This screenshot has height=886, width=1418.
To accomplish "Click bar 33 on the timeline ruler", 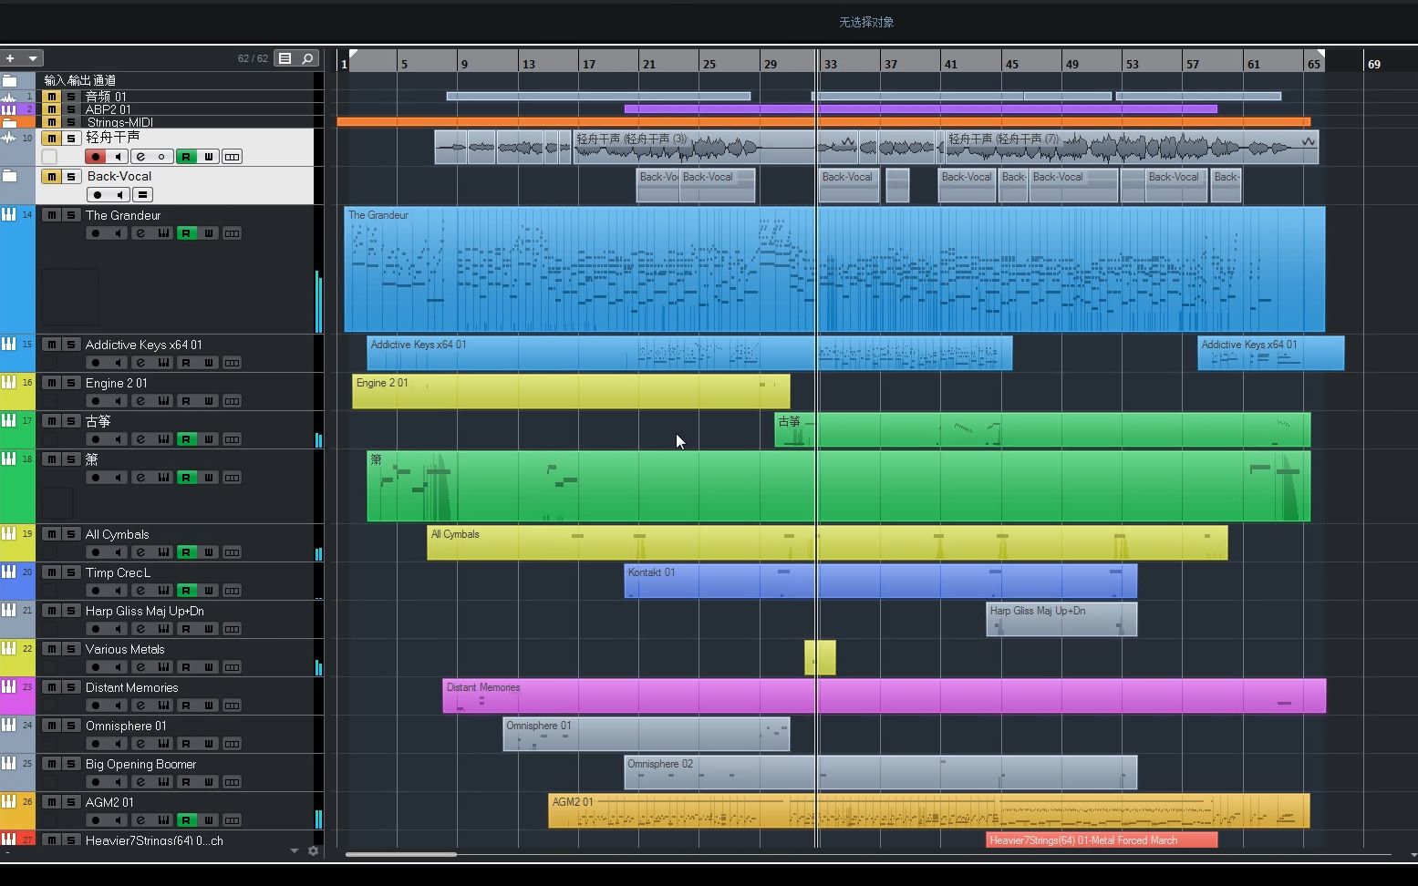I will pyautogui.click(x=830, y=64).
